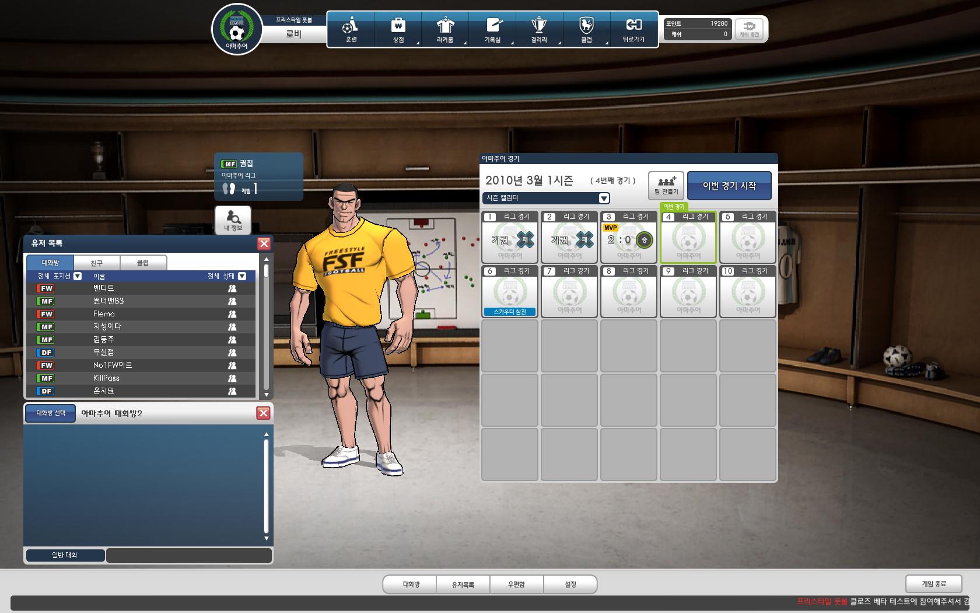Image resolution: width=980 pixels, height=613 pixels.
Task: Click the 우편함 button in bottom bar
Action: point(516,584)
